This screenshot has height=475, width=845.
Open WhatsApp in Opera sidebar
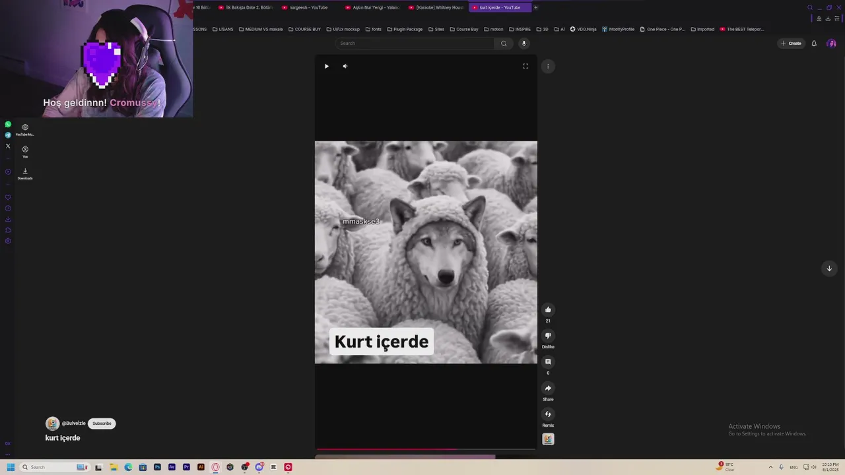click(x=8, y=124)
